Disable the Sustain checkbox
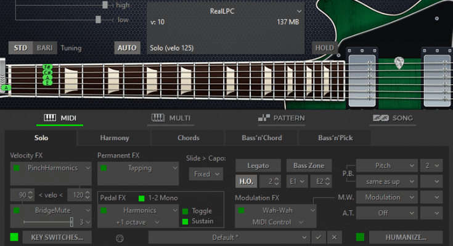 pos(185,221)
